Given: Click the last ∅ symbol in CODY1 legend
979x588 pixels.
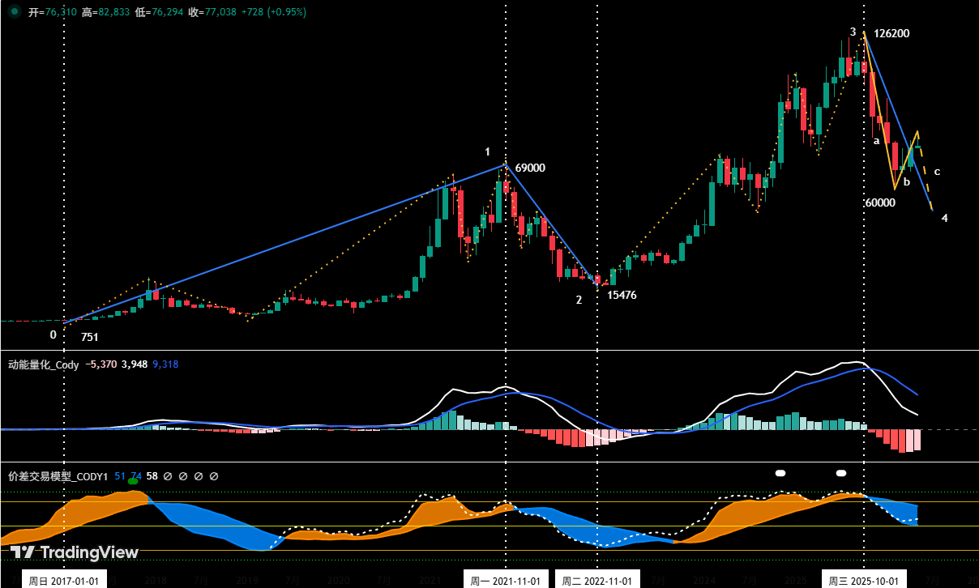Looking at the screenshot, I should 214,477.
